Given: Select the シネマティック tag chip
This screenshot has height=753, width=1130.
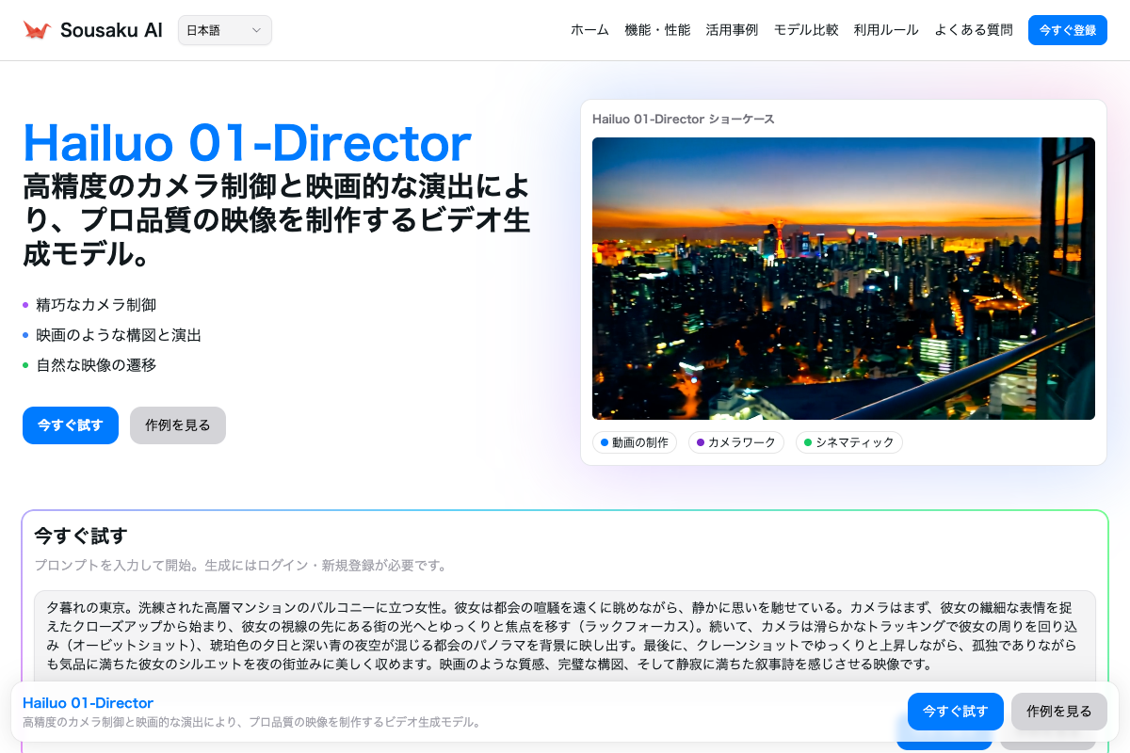Looking at the screenshot, I should (x=848, y=442).
